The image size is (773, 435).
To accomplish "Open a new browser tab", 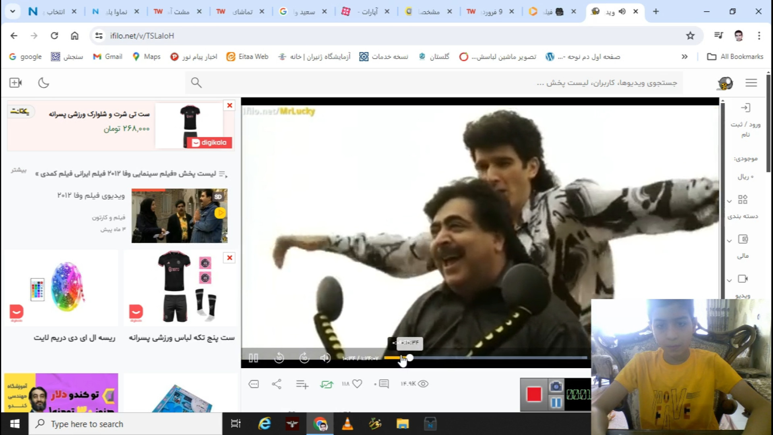I will pos(656,11).
